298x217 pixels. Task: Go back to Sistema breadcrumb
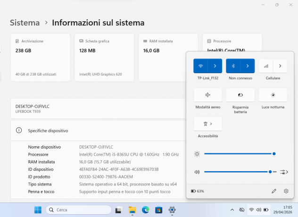tap(25, 23)
